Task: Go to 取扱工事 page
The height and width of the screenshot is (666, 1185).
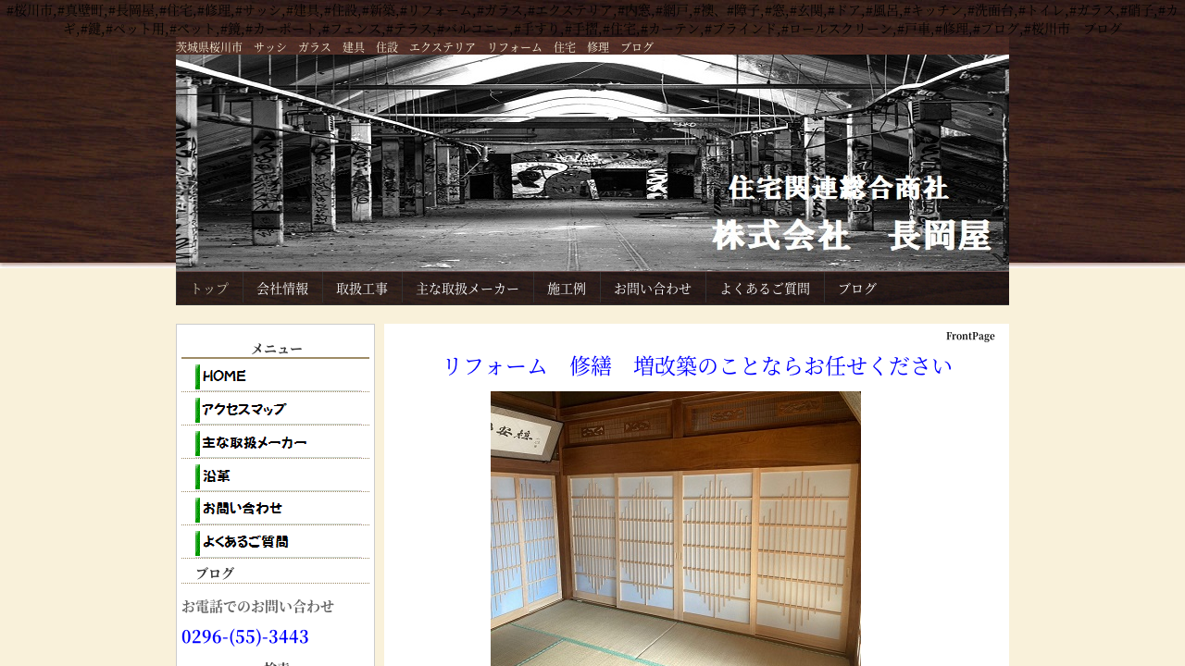Action: pyautogui.click(x=362, y=289)
